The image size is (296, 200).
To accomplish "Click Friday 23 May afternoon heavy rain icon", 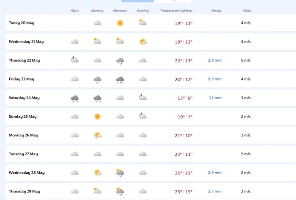I will (x=120, y=80).
